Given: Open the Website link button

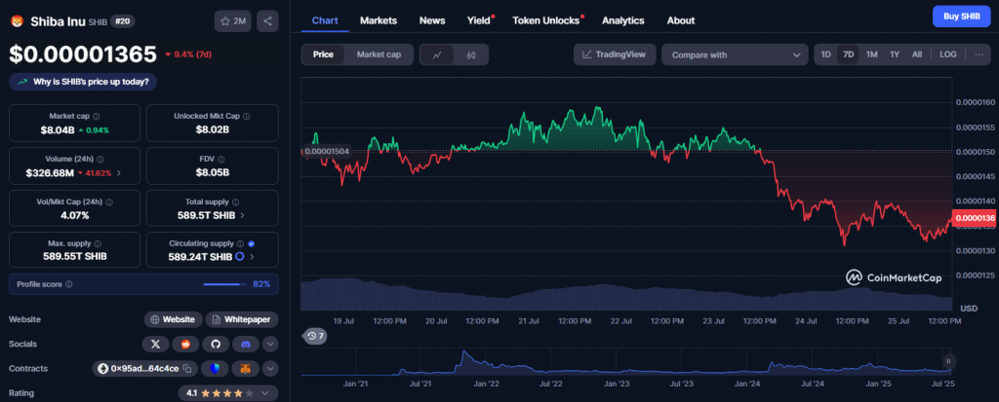Looking at the screenshot, I should coord(174,319).
